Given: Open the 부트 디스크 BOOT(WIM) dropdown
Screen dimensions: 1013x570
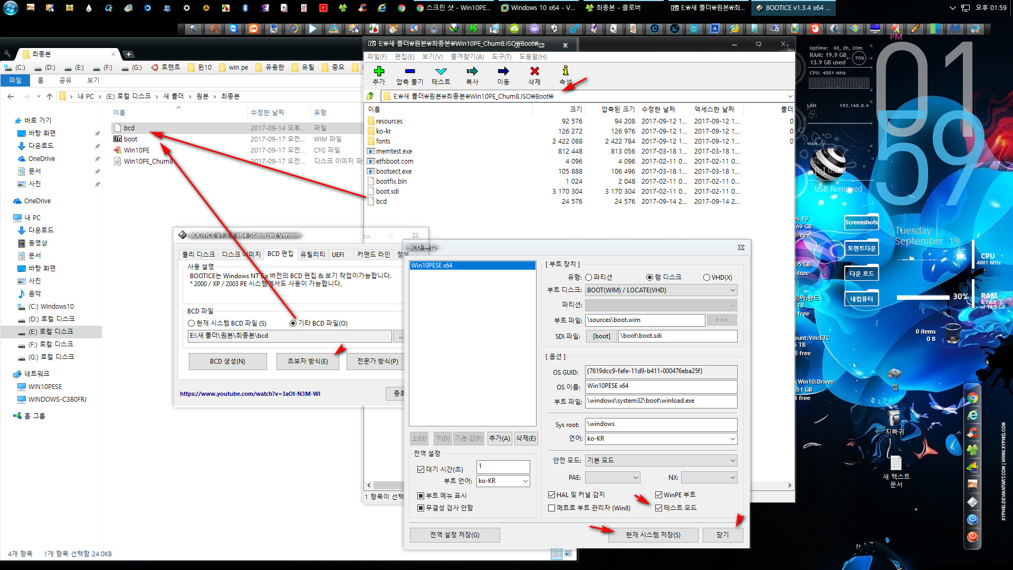Looking at the screenshot, I should 661,290.
